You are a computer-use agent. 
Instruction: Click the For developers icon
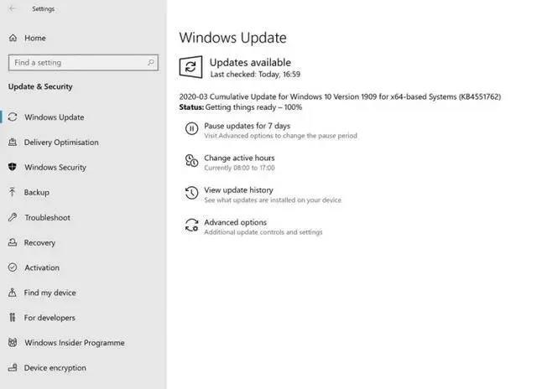(13, 318)
